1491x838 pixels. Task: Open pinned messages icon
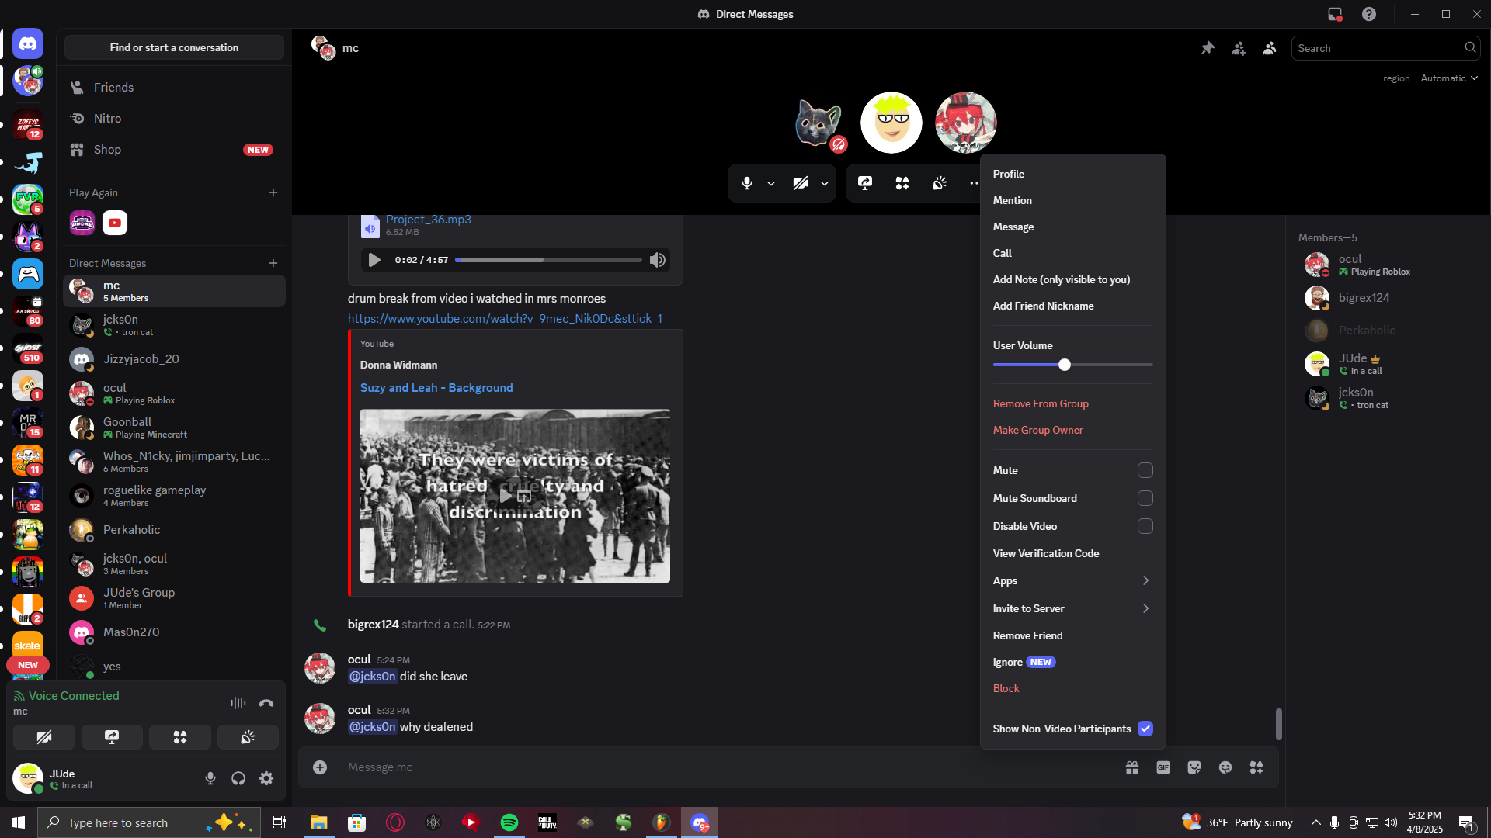tap(1208, 48)
